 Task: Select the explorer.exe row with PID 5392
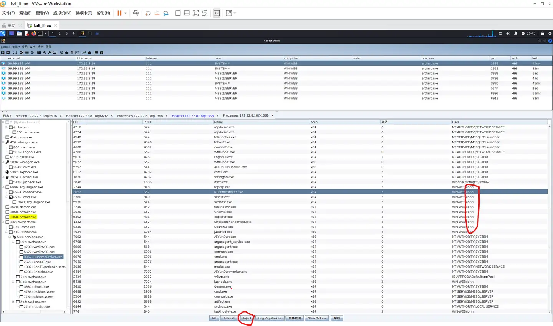click(x=310, y=217)
